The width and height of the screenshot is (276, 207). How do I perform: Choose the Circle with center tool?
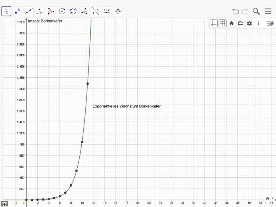point(62,11)
